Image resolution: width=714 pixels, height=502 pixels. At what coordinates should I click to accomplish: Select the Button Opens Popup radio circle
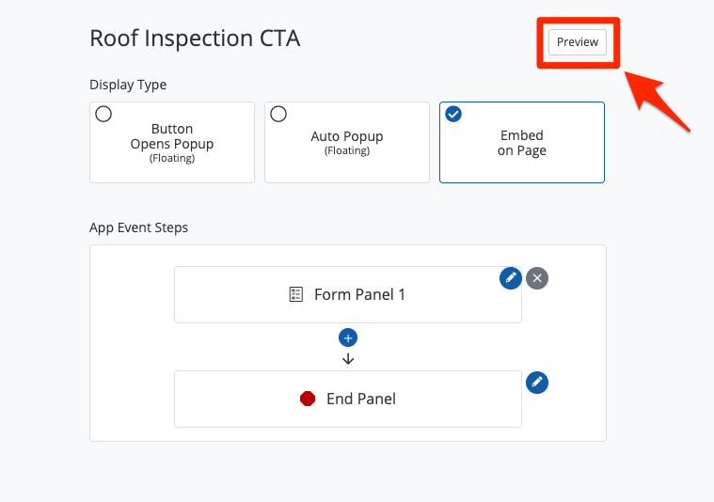(x=103, y=114)
